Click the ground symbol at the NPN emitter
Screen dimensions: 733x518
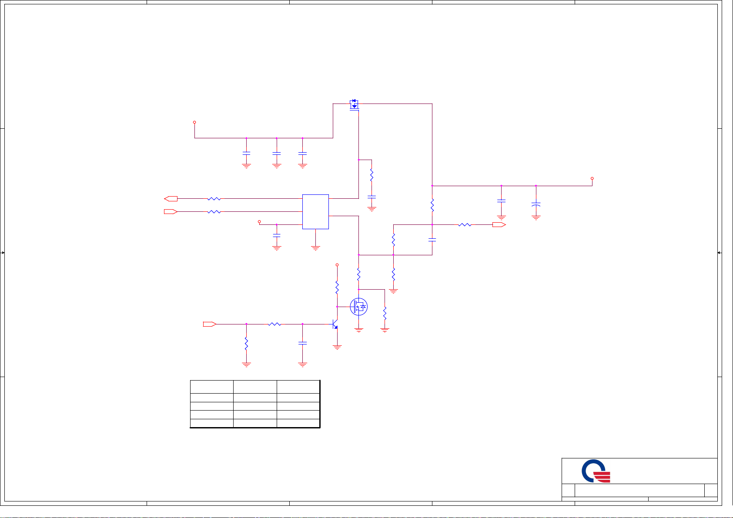click(337, 347)
